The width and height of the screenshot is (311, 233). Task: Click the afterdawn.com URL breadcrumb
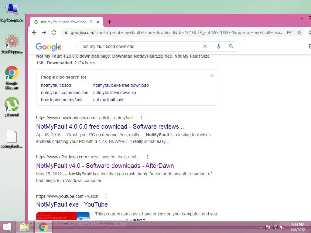tap(88, 157)
